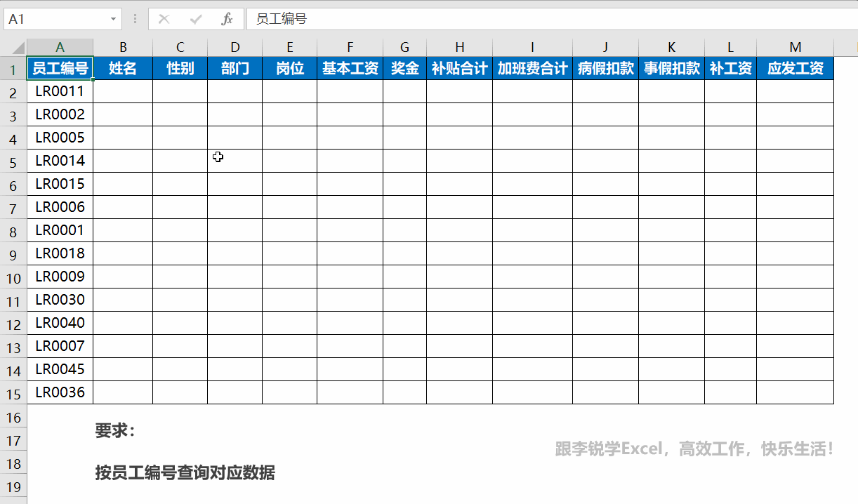The height and width of the screenshot is (504, 858).
Task: Select row 17 header
Action: click(x=13, y=439)
